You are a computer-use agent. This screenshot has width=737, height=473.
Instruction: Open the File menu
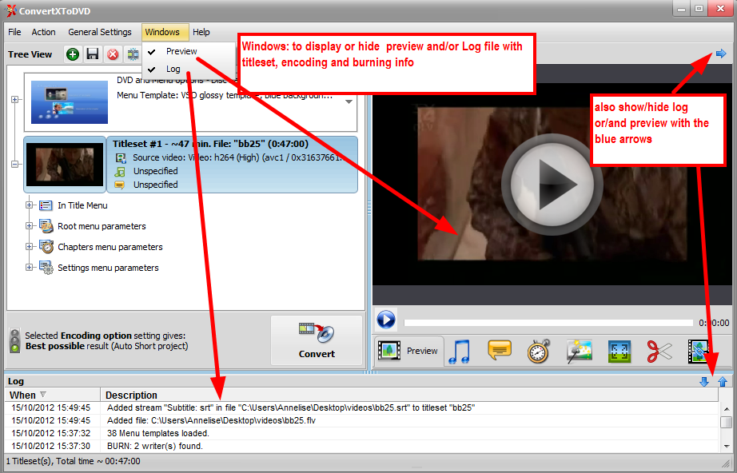(14, 32)
